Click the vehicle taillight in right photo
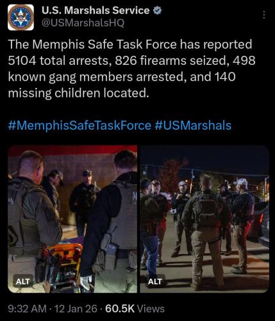 (262, 219)
